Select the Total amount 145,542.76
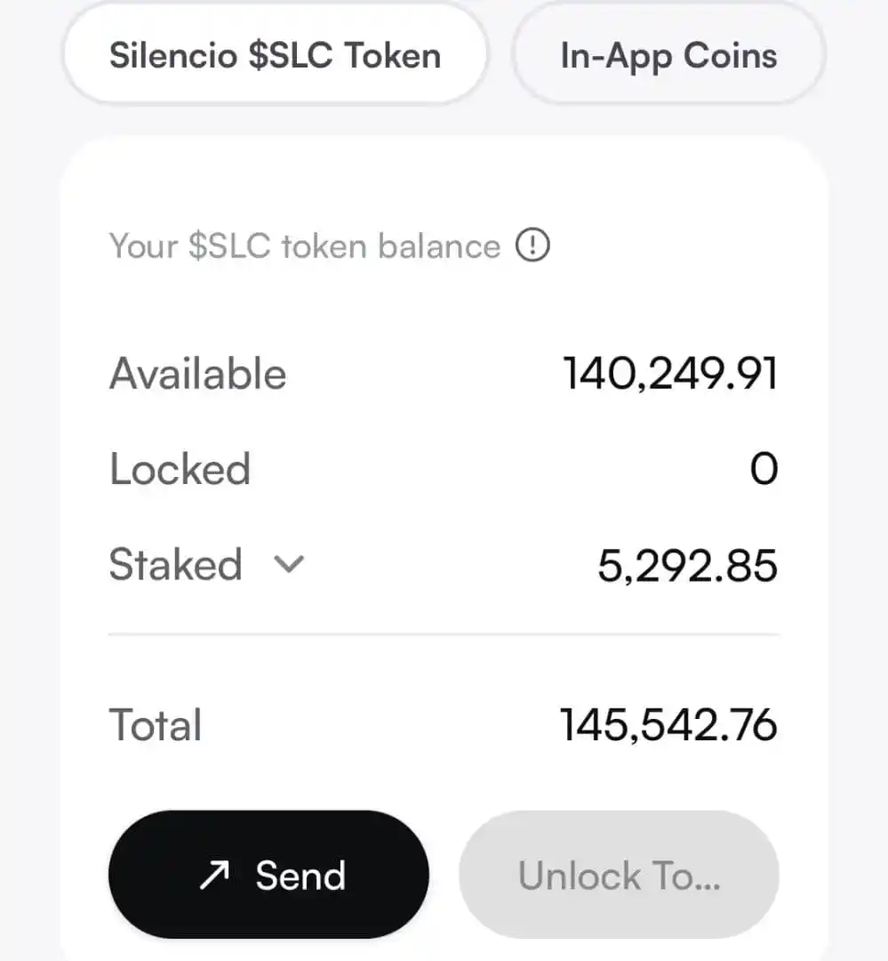Screen dimensions: 888x961 pyautogui.click(x=668, y=724)
